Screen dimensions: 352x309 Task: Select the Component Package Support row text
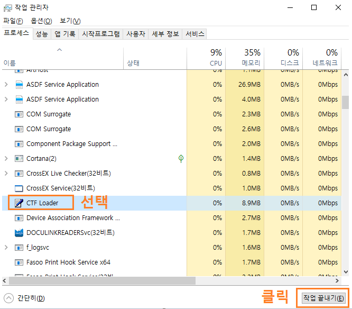[x=72, y=144]
